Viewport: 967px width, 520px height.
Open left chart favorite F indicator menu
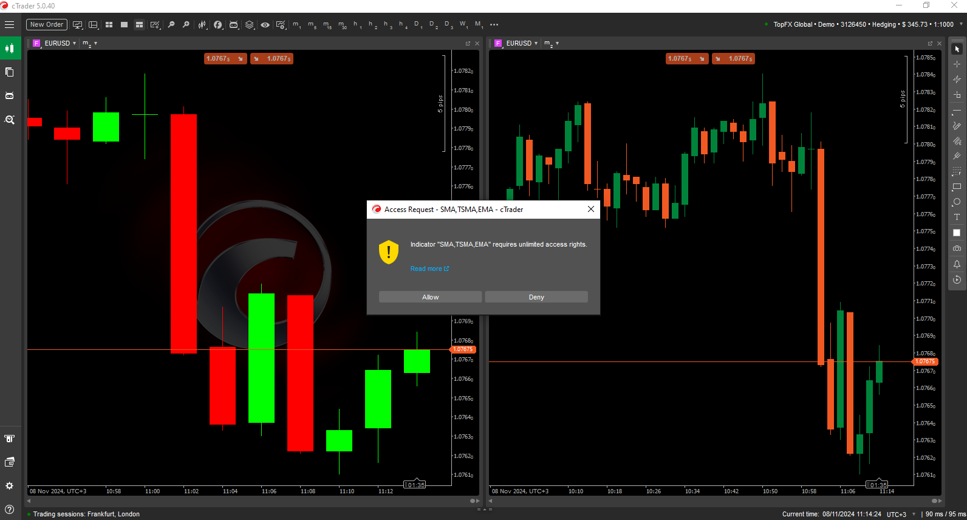click(36, 43)
